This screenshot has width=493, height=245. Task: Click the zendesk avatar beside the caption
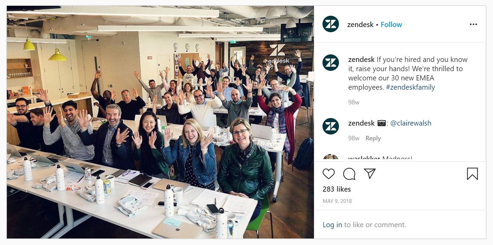click(331, 63)
